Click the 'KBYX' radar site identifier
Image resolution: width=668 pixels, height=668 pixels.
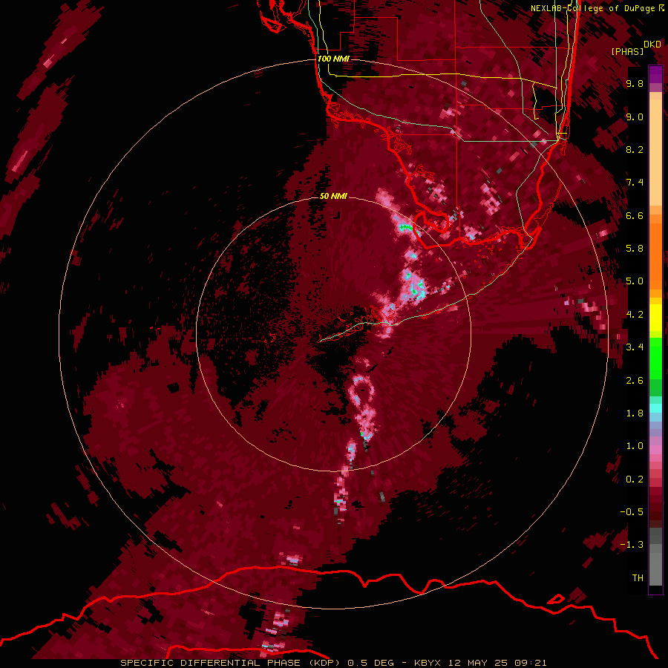[428, 663]
